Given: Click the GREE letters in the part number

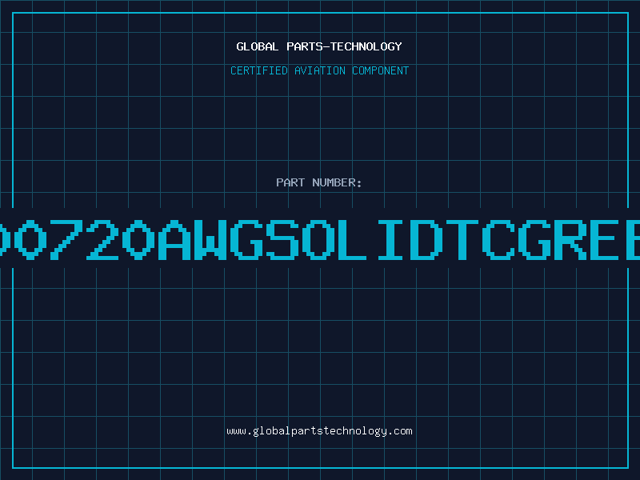Looking at the screenshot, I should pos(578,240).
